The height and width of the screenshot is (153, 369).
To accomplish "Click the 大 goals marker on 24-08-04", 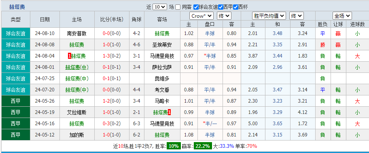I will click(x=358, y=56).
